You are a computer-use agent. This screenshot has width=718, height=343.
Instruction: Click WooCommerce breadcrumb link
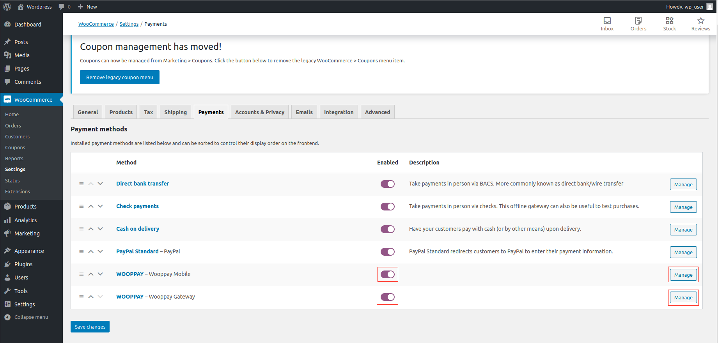96,24
